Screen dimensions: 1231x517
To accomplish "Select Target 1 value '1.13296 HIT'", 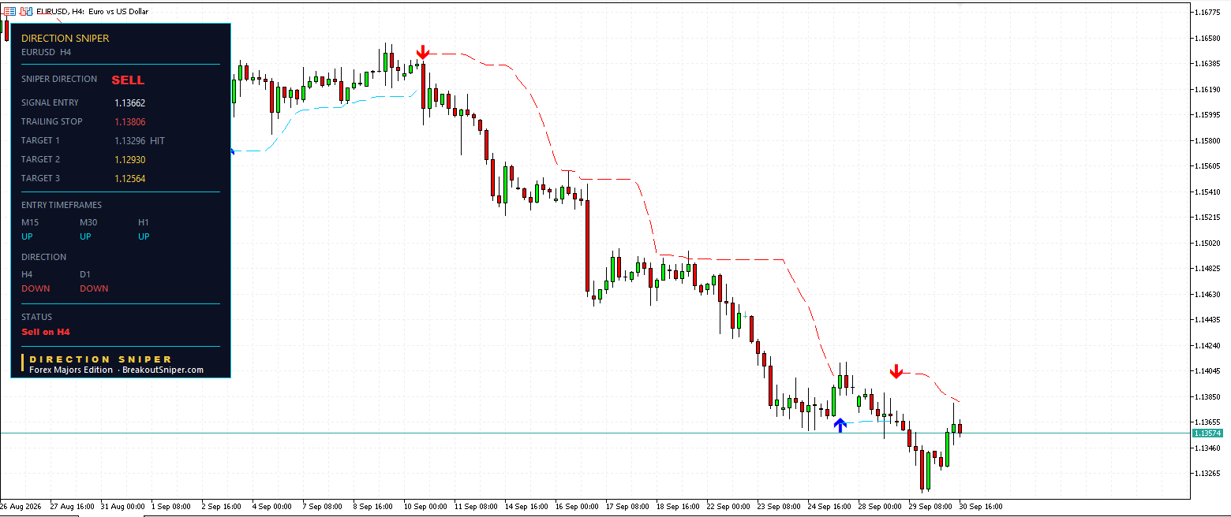I will (x=140, y=141).
